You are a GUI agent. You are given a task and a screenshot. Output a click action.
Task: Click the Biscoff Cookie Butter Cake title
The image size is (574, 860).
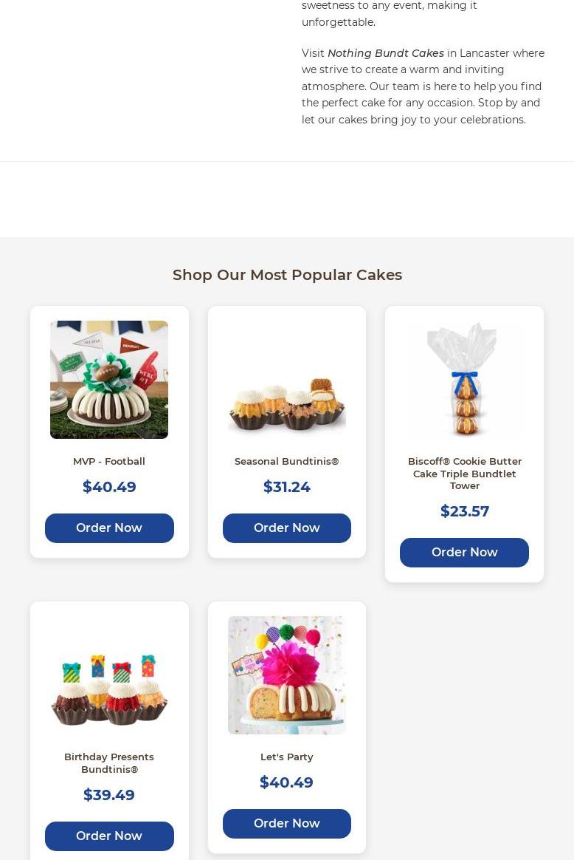point(465,474)
